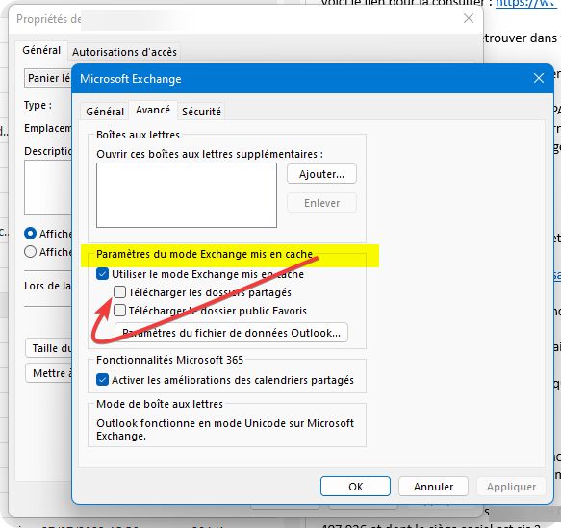Check Télécharger le dossier public Favoris
Image resolution: width=561 pixels, height=528 pixels.
click(120, 311)
